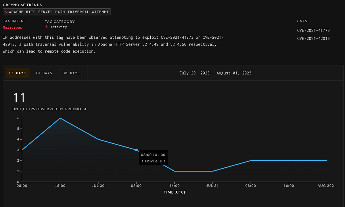Click the JUL 30 axis label
Screen dimensions: 345x207
(x=98, y=185)
